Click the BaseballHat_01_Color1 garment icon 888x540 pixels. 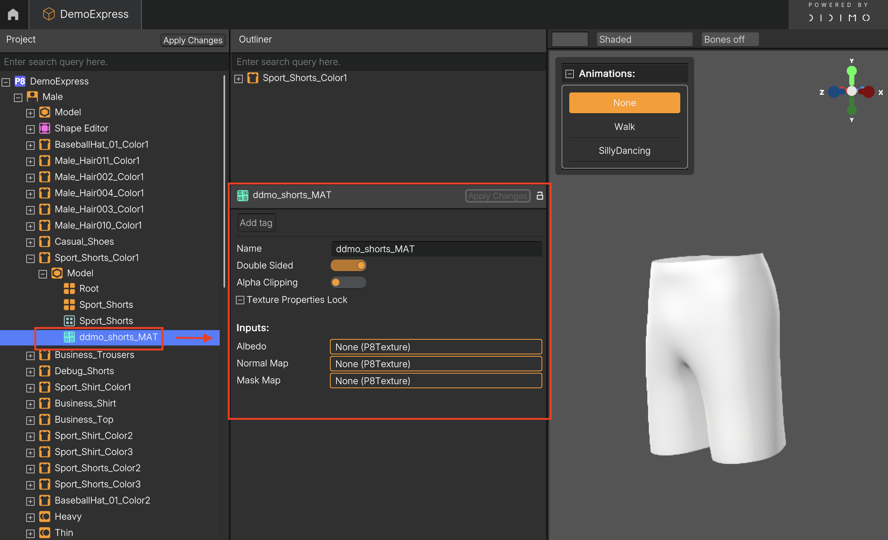click(x=45, y=144)
